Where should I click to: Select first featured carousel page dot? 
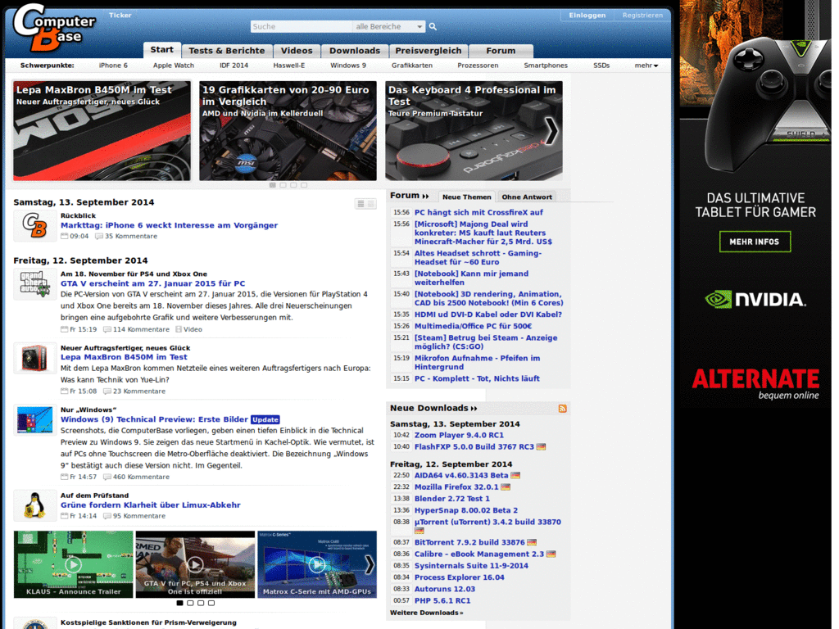[272, 185]
